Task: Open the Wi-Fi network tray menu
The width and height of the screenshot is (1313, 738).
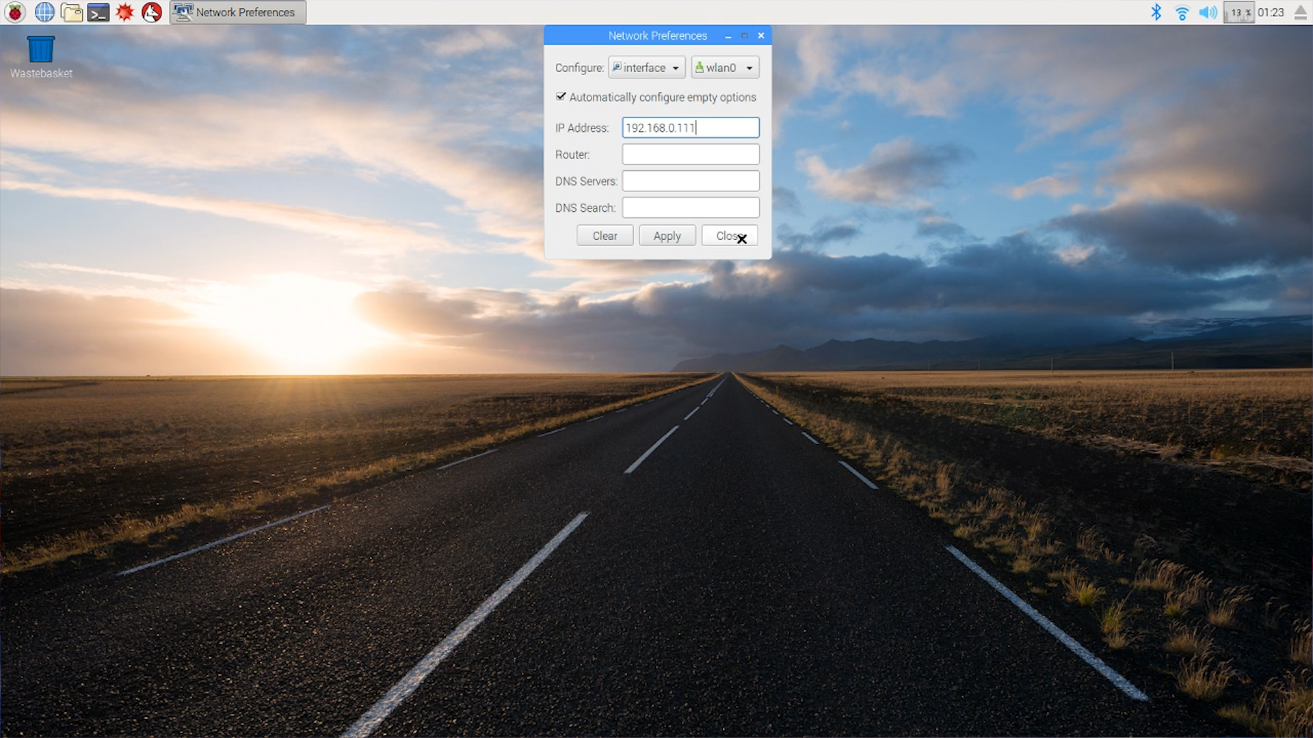Action: pos(1182,12)
